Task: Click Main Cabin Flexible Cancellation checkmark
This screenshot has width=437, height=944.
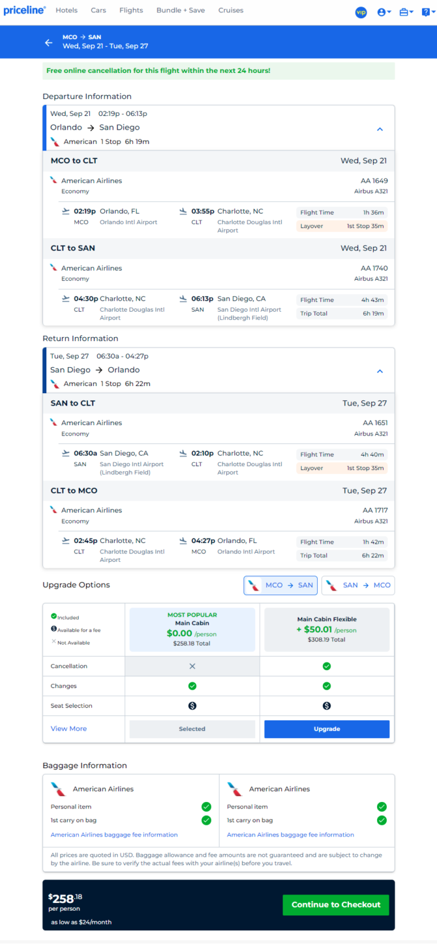Action: pyautogui.click(x=327, y=666)
